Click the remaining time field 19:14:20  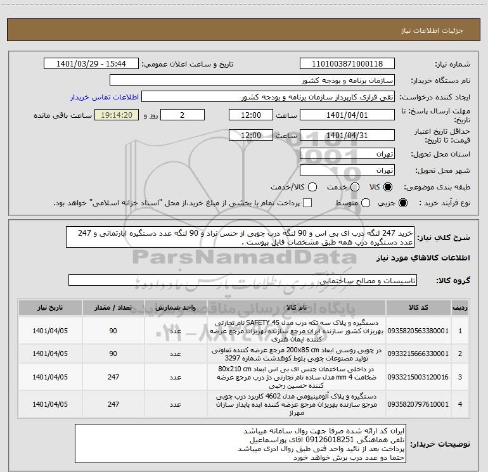(x=117, y=115)
